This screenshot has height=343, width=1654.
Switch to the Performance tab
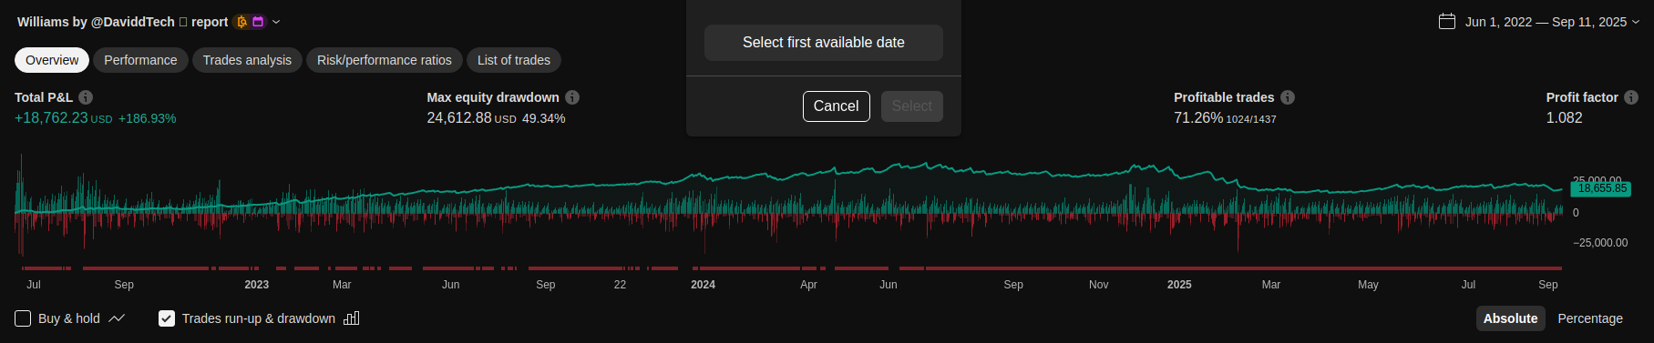pos(140,60)
